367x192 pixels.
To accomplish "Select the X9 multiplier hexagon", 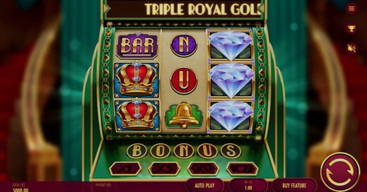I will (x=203, y=169).
